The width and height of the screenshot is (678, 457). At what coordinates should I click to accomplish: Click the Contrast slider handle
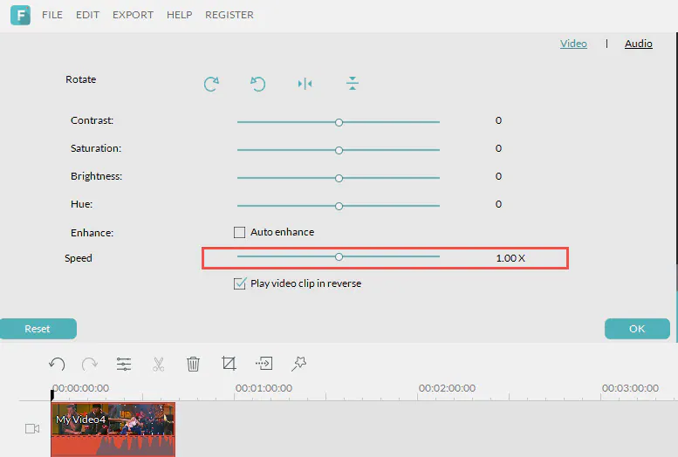click(339, 123)
